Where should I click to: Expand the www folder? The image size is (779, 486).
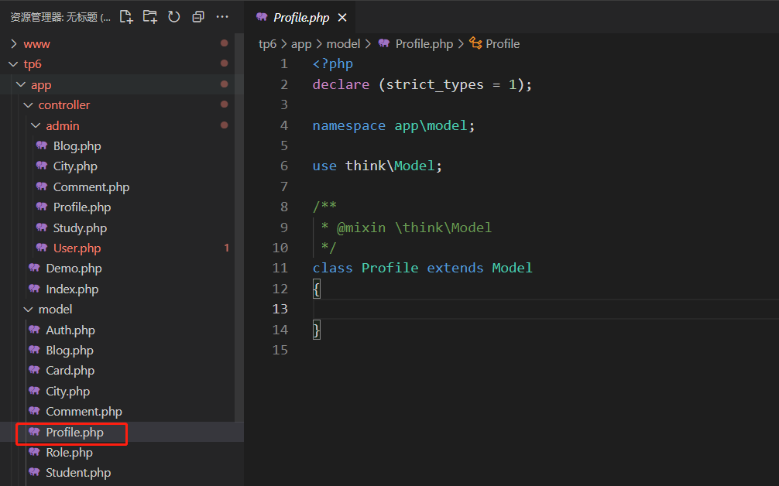pos(122,43)
